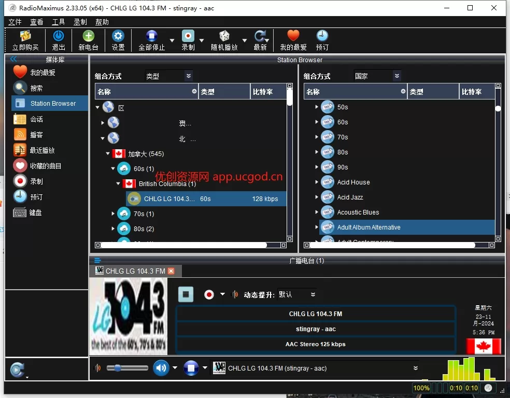The width and height of the screenshot is (510, 398).
Task: Add a new station with 新电台
Action: click(x=88, y=40)
